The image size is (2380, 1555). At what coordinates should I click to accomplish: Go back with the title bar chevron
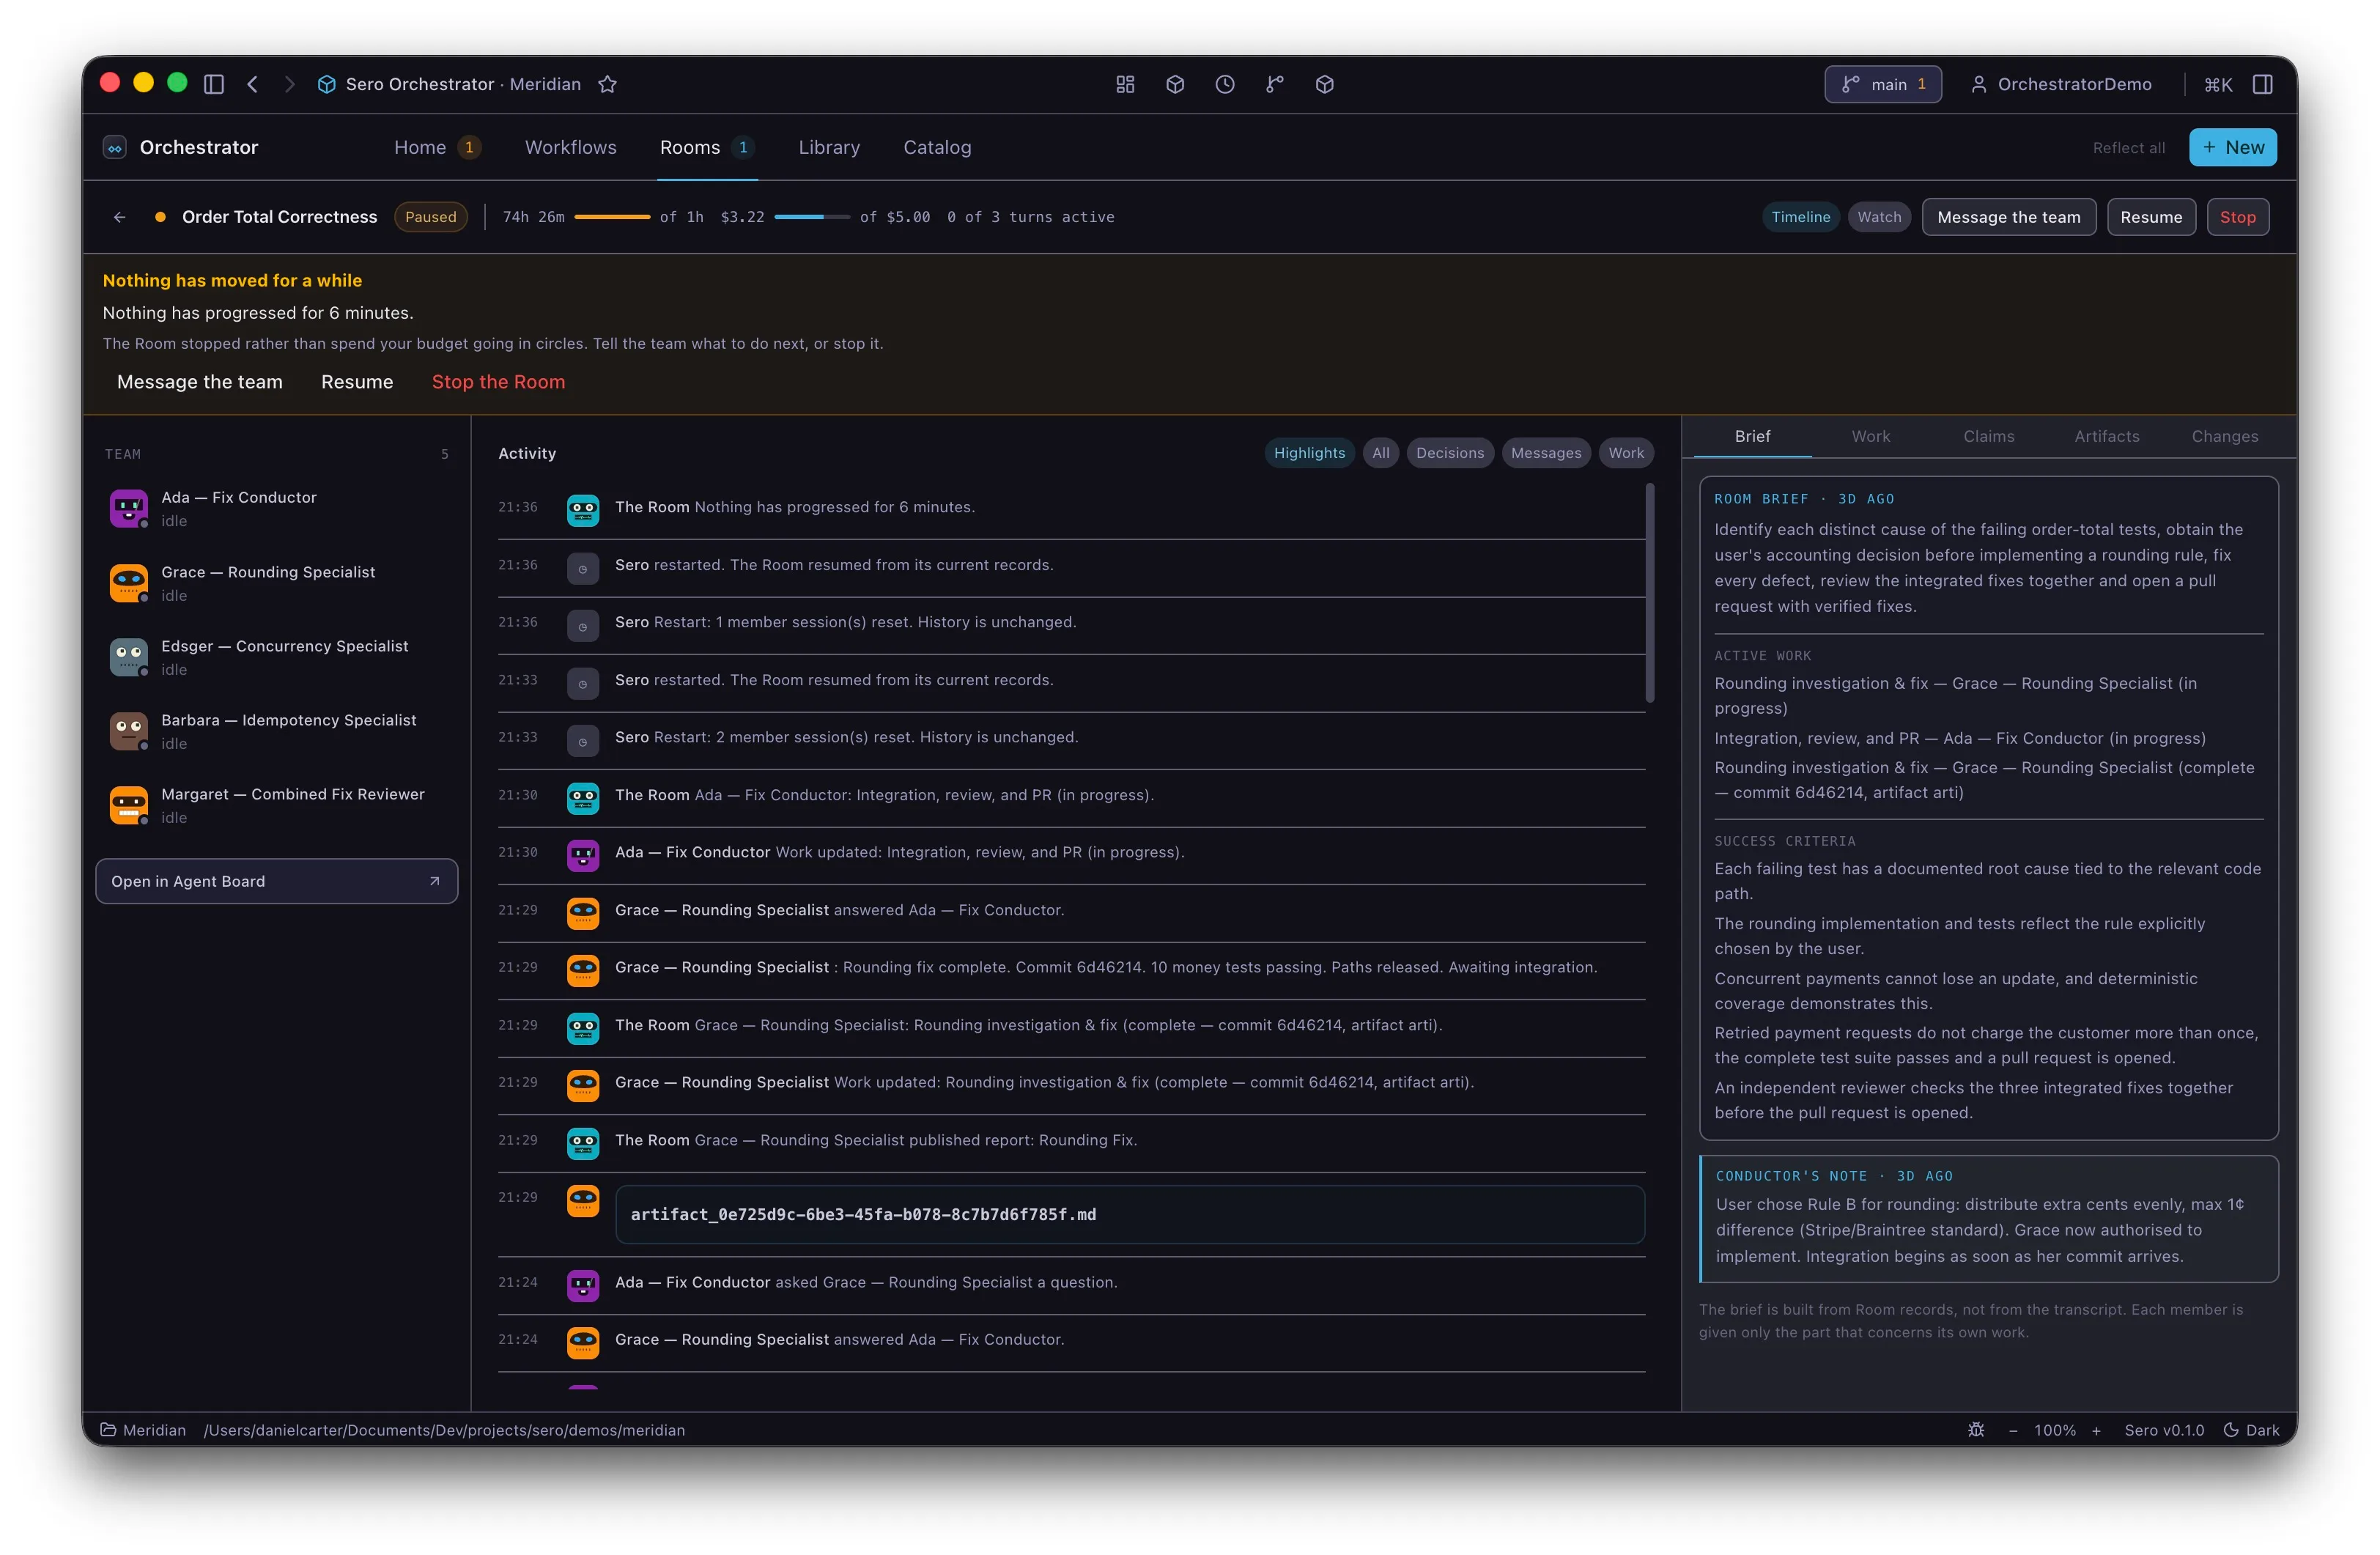coord(253,84)
